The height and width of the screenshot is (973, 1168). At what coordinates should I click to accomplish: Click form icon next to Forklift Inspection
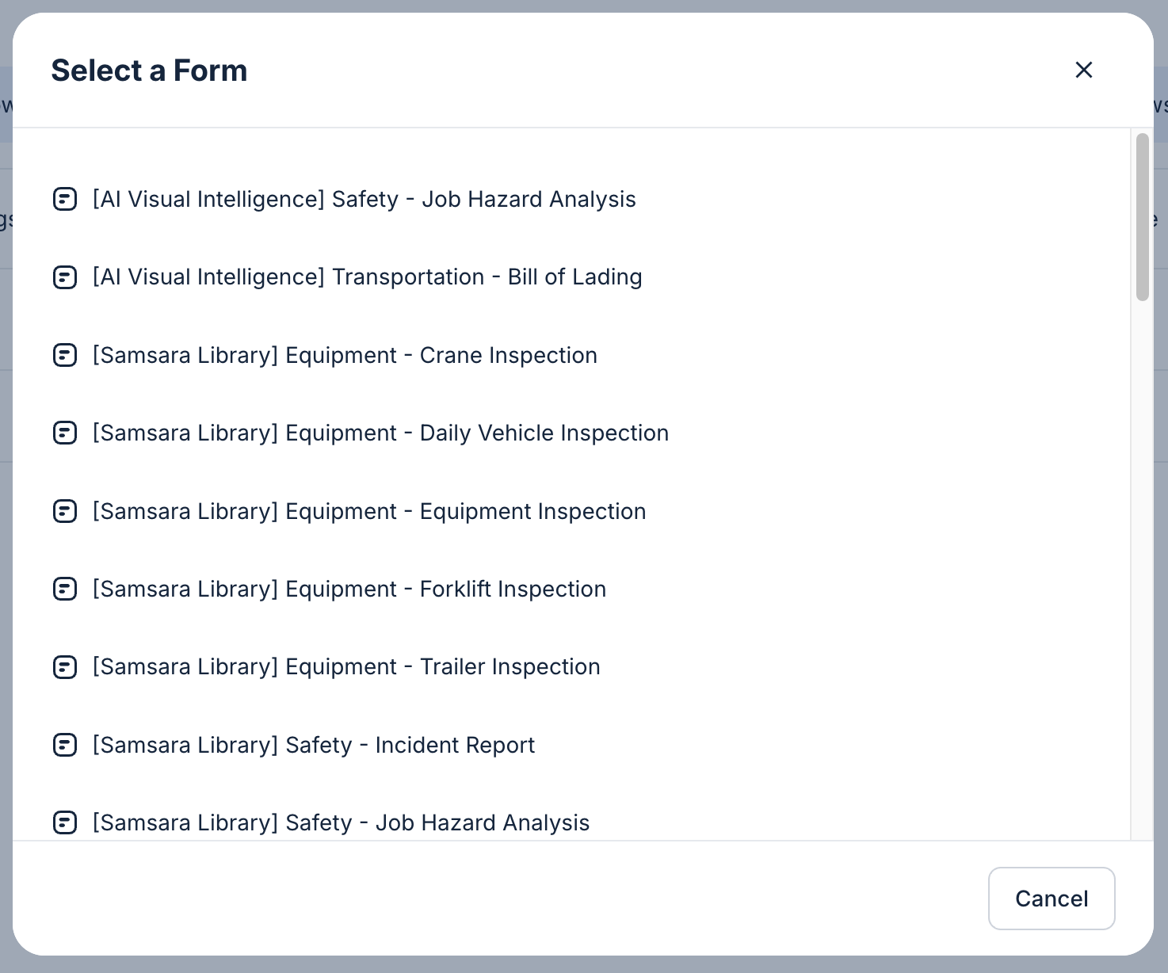[x=65, y=589]
